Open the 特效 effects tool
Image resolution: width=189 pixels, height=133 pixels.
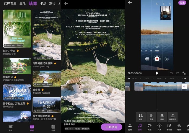pyautogui.click(x=179, y=127)
